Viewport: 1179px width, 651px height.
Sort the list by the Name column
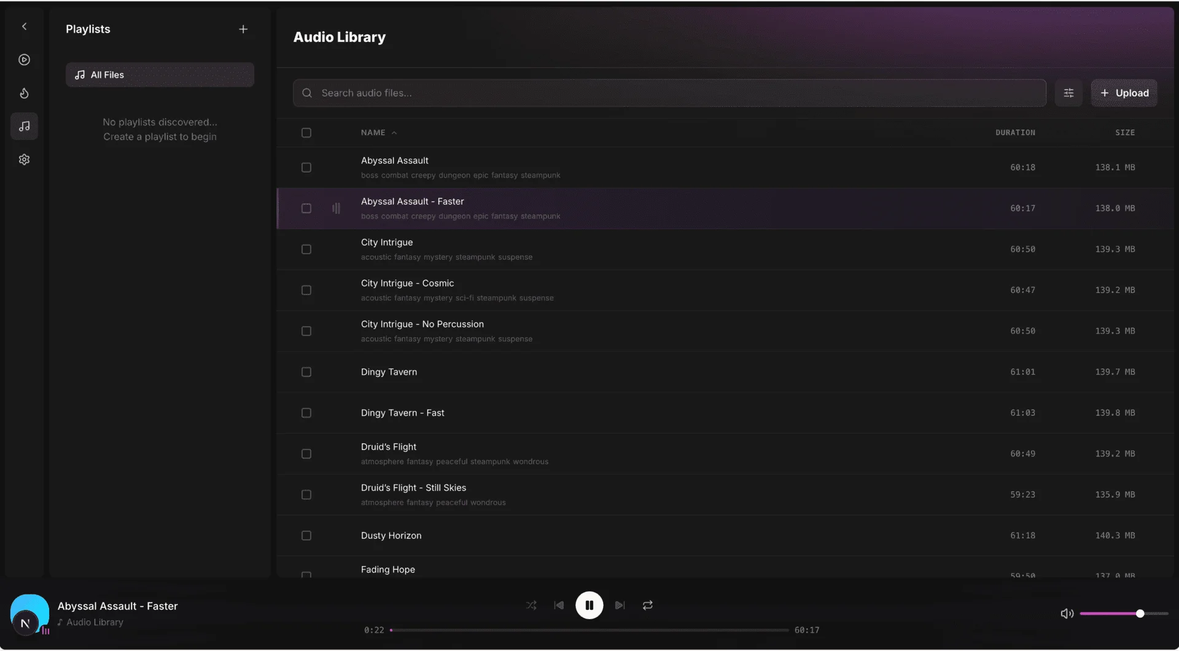(x=373, y=133)
